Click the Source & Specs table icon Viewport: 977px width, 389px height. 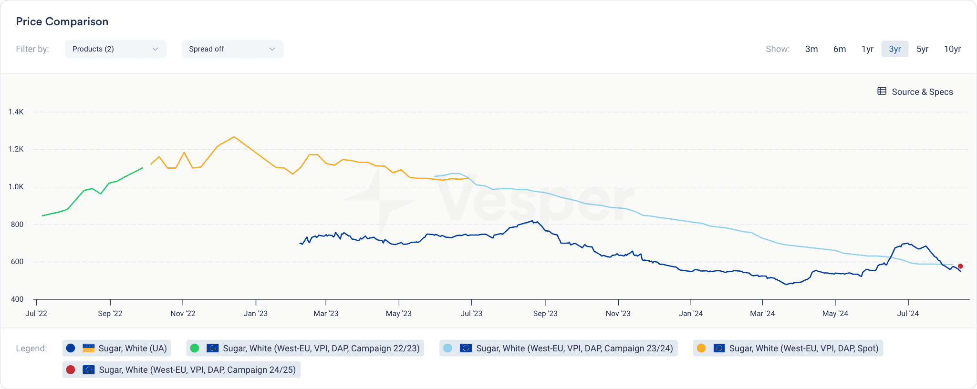tap(882, 92)
